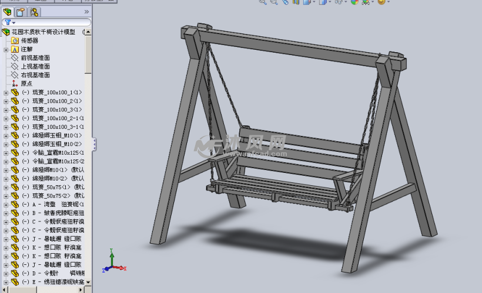Select the 传感器 sensors folder
The height and width of the screenshot is (293, 482).
pyautogui.click(x=29, y=40)
